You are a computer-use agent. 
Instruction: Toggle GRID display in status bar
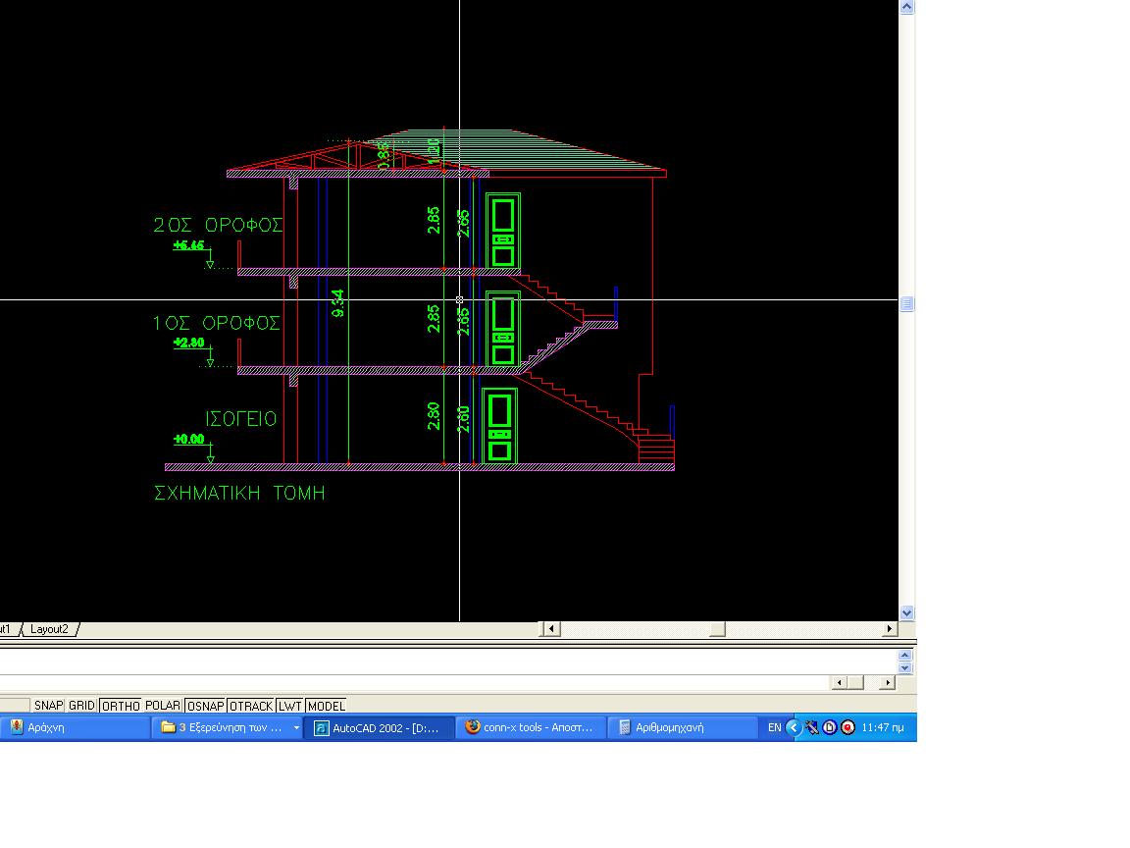pos(81,706)
